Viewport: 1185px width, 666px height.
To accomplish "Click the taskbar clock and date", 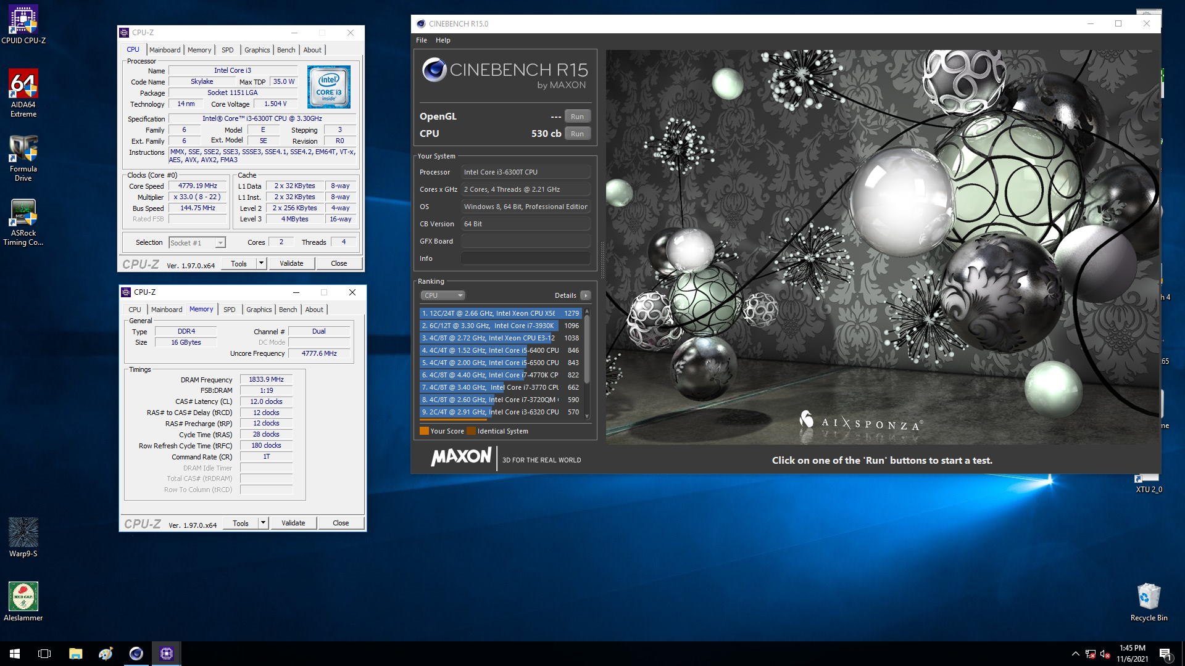I will point(1133,654).
